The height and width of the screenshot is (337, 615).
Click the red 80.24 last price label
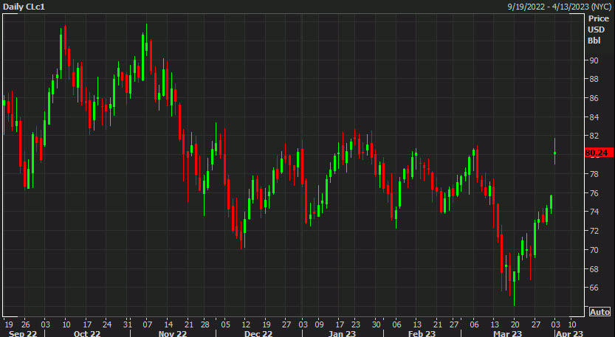(599, 153)
